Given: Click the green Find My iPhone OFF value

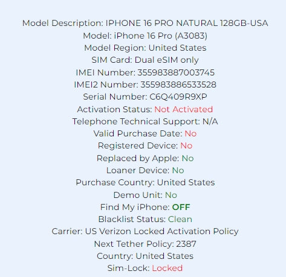Looking at the screenshot, I should 181,207.
